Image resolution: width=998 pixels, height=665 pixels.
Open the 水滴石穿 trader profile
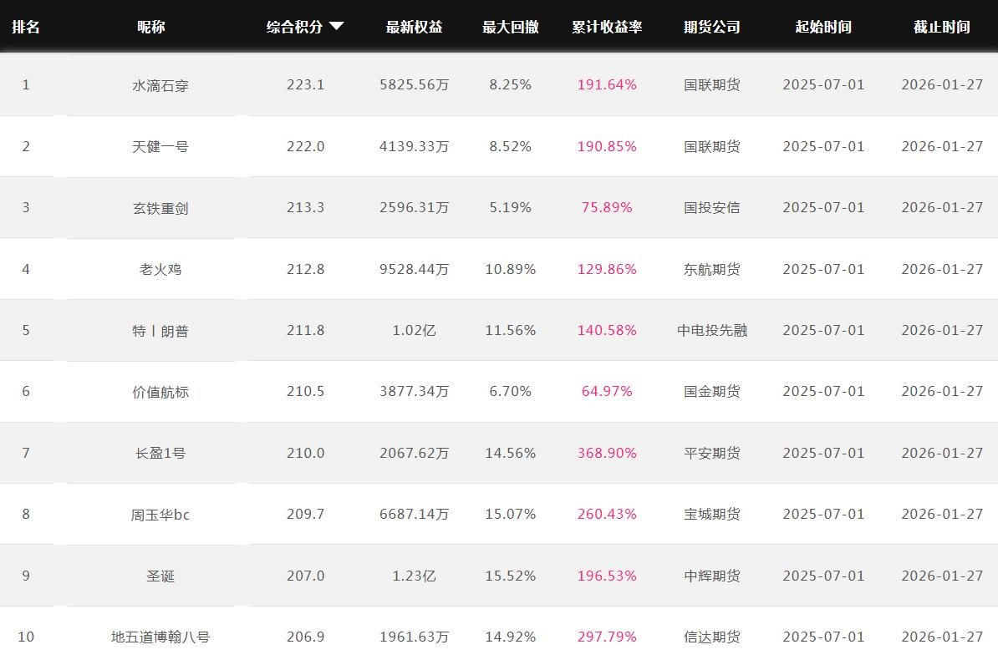click(160, 85)
